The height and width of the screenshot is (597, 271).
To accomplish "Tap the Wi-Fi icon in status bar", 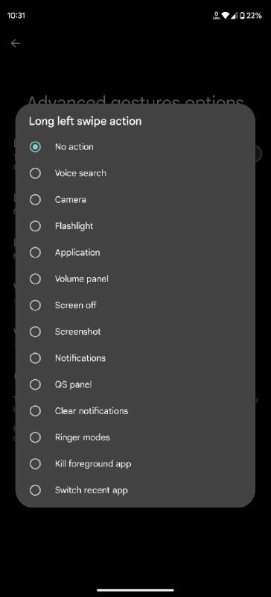I will click(226, 16).
